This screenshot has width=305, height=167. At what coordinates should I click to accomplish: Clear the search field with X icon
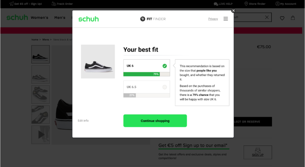point(267,17)
